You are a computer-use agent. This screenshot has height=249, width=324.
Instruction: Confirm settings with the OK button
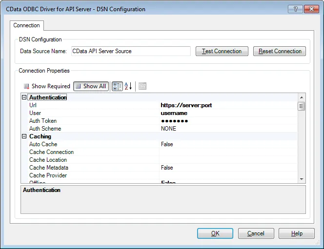pyautogui.click(x=215, y=233)
